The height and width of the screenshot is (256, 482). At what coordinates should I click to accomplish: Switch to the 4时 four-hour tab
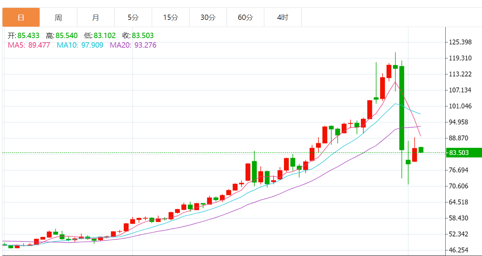click(x=283, y=17)
